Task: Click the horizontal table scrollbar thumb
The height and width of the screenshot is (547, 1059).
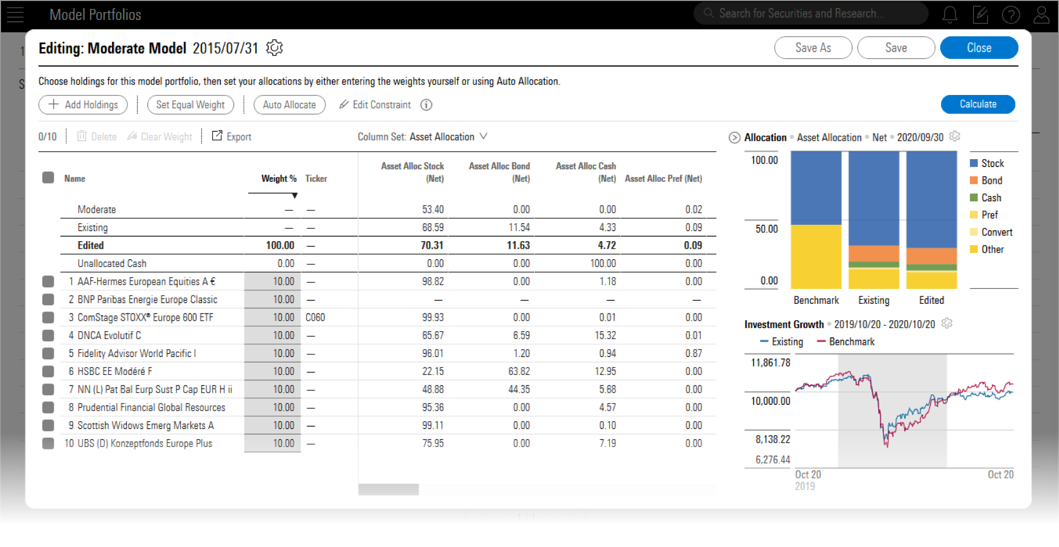Action: click(x=388, y=490)
